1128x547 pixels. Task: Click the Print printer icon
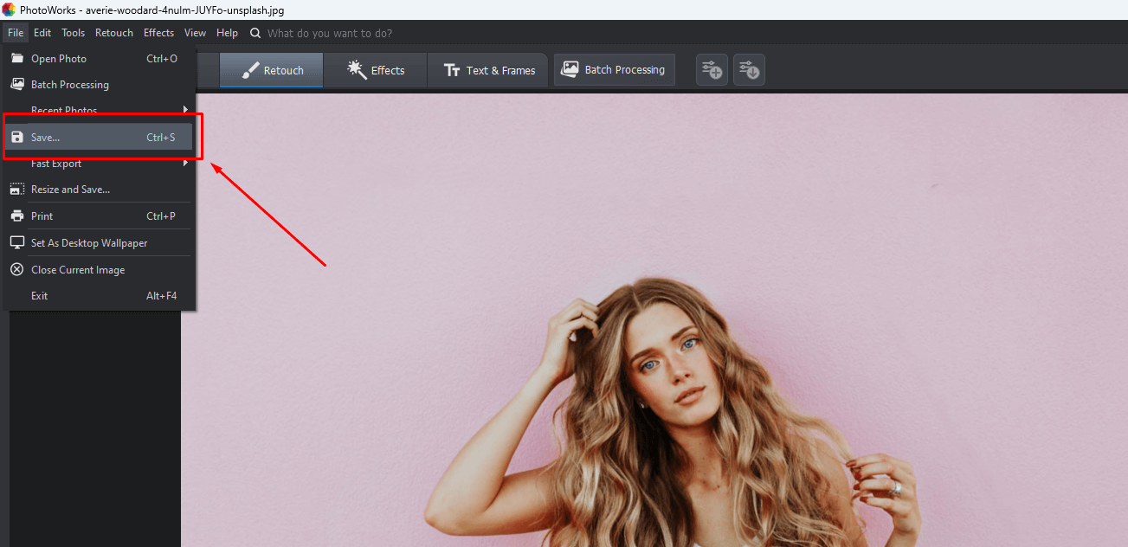point(16,216)
